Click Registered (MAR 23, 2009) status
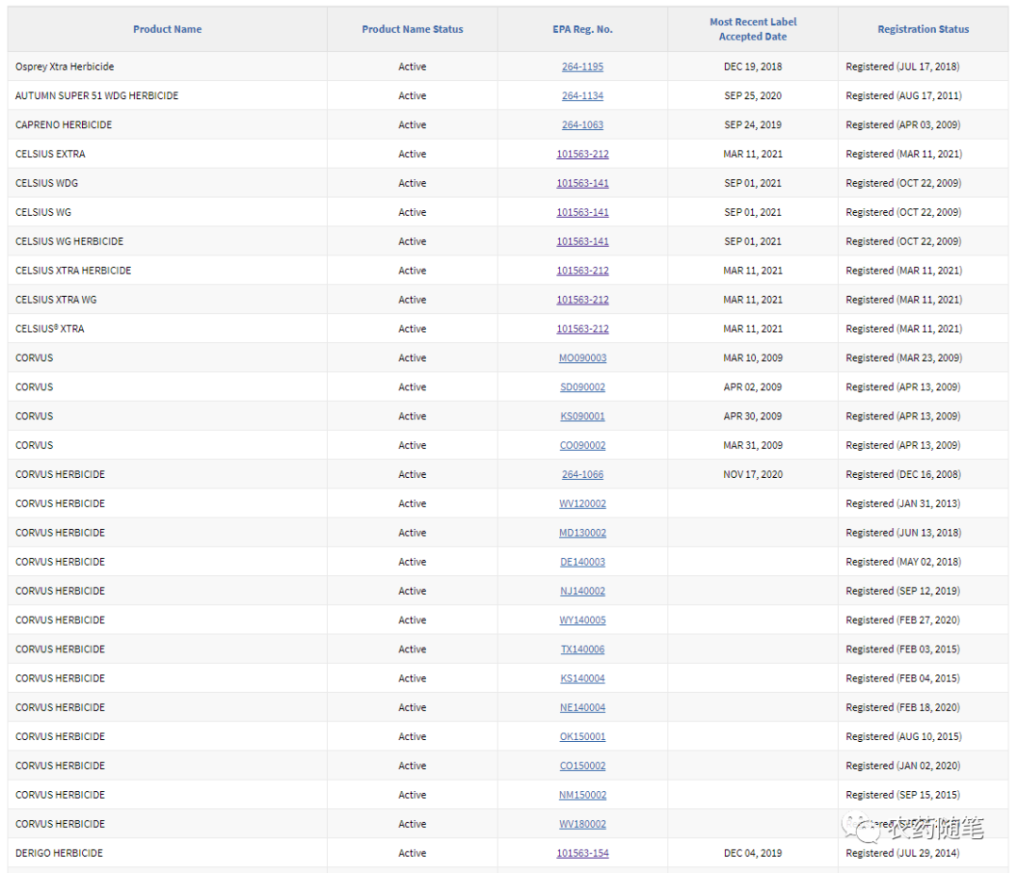This screenshot has width=1018, height=873. (x=903, y=358)
